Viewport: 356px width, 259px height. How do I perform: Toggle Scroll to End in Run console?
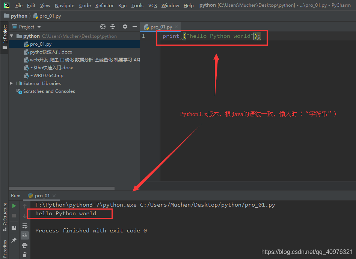(25, 235)
